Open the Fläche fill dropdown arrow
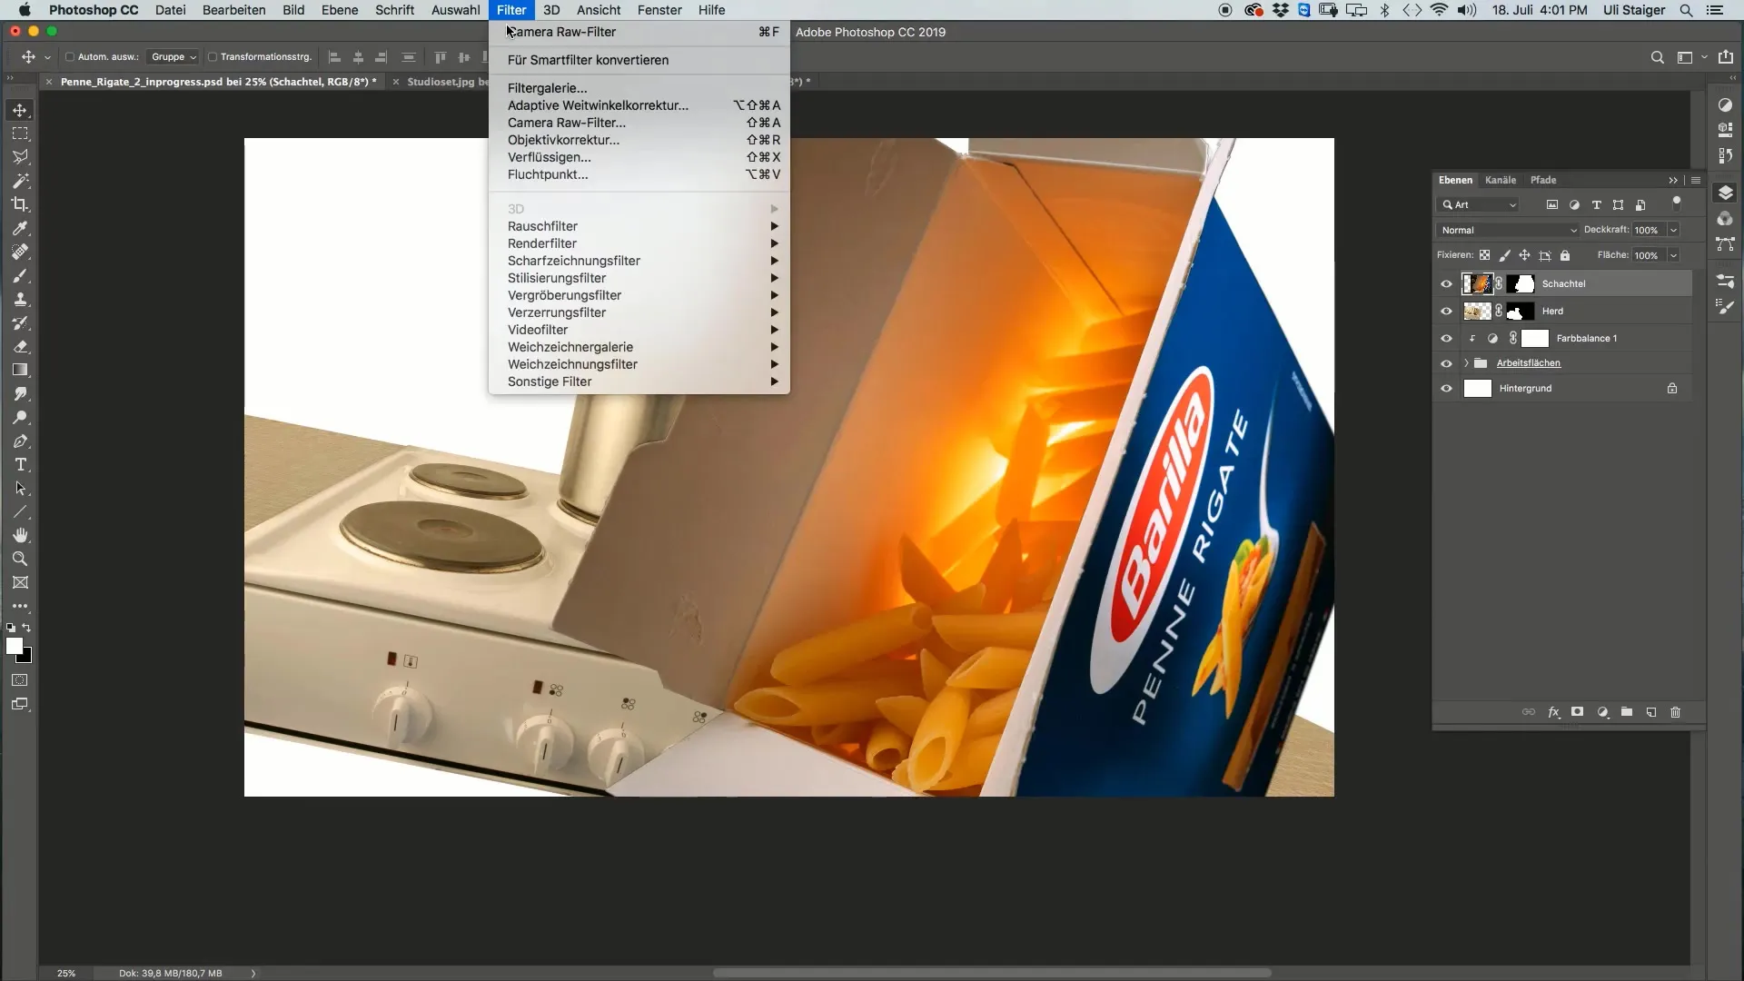This screenshot has height=981, width=1744. (1673, 255)
